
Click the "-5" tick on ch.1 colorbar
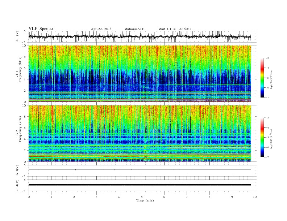click(x=267, y=78)
